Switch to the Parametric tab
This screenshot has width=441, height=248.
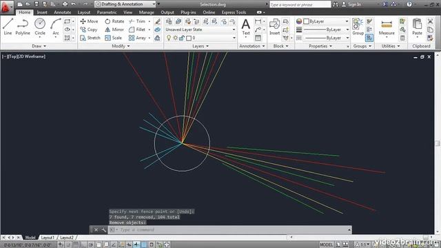click(107, 12)
